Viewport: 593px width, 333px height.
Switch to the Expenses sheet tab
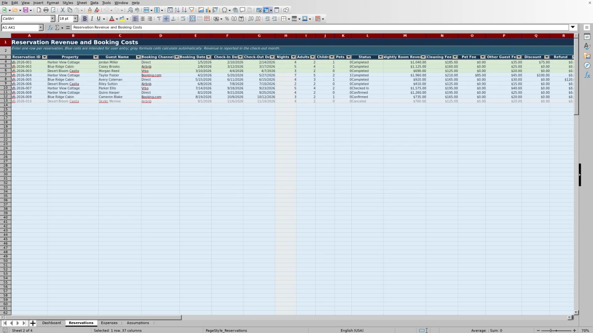tap(109, 323)
